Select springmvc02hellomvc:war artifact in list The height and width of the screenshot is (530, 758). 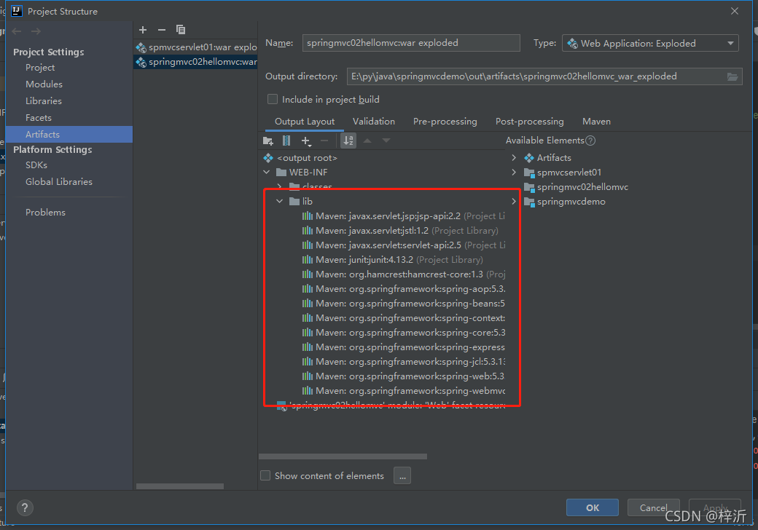point(196,62)
